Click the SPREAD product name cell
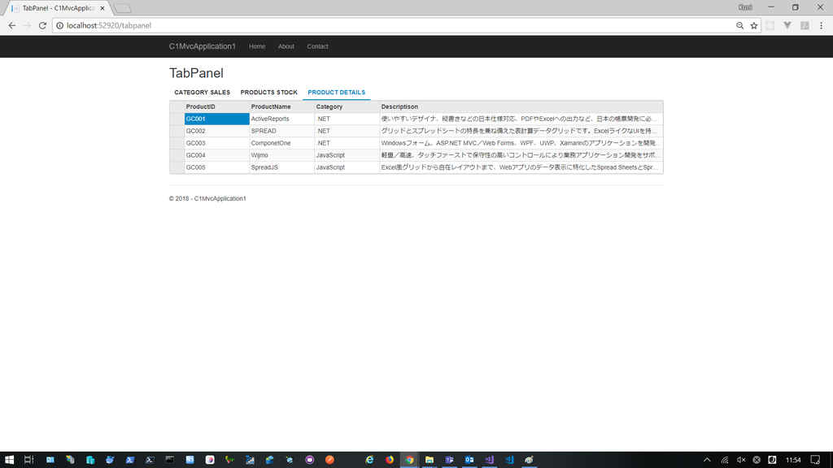The image size is (833, 468). (x=281, y=131)
